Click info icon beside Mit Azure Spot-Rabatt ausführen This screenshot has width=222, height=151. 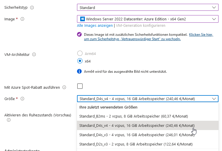pyautogui.click(x=64, y=87)
